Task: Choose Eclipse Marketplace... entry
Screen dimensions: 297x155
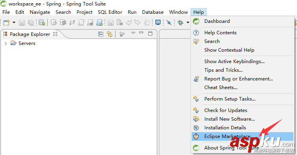Action: [243, 136]
